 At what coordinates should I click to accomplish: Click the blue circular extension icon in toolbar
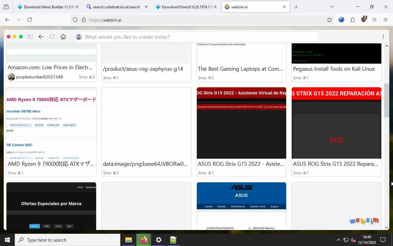point(341,20)
